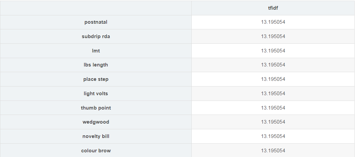The height and width of the screenshot is (157, 355).
Task: Select the subdrip rda row label
Action: click(96, 36)
